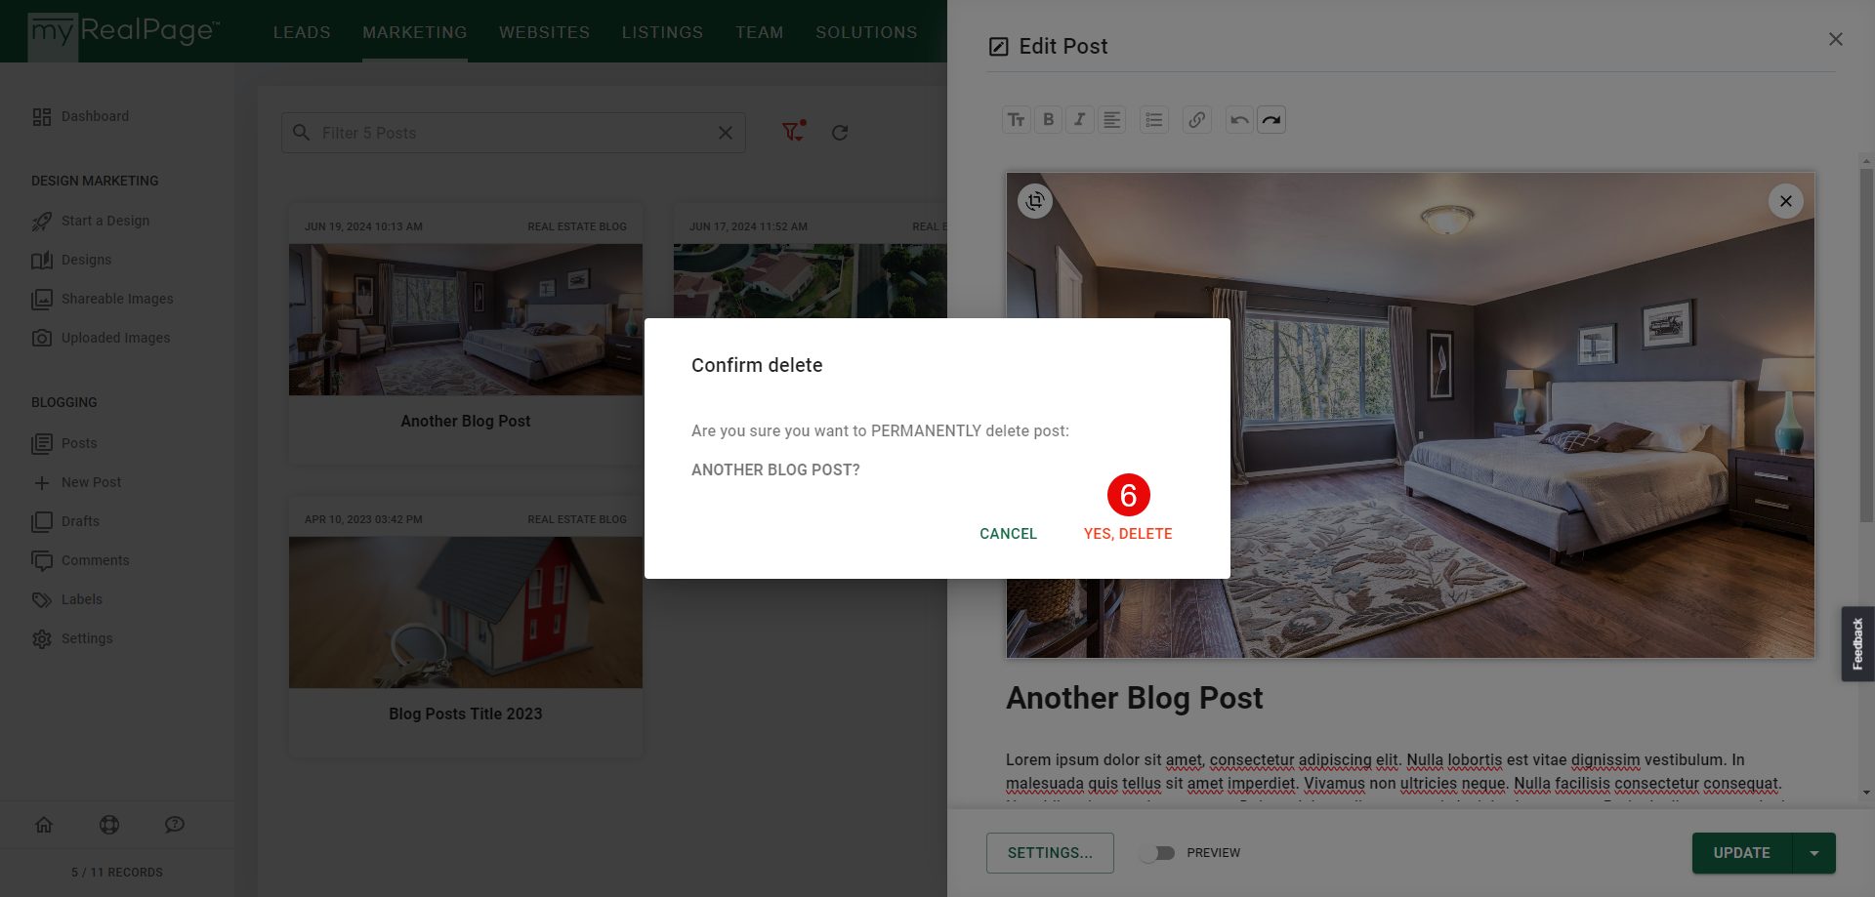
Task: Open the Solutions menu
Action: 866,32
